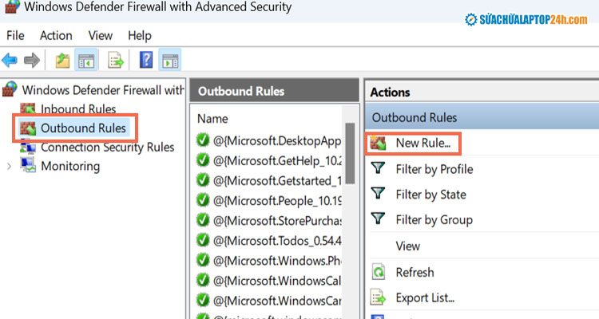Image resolution: width=599 pixels, height=319 pixels.
Task: Click the green check next to Microsoft.Todos rule
Action: [x=203, y=240]
